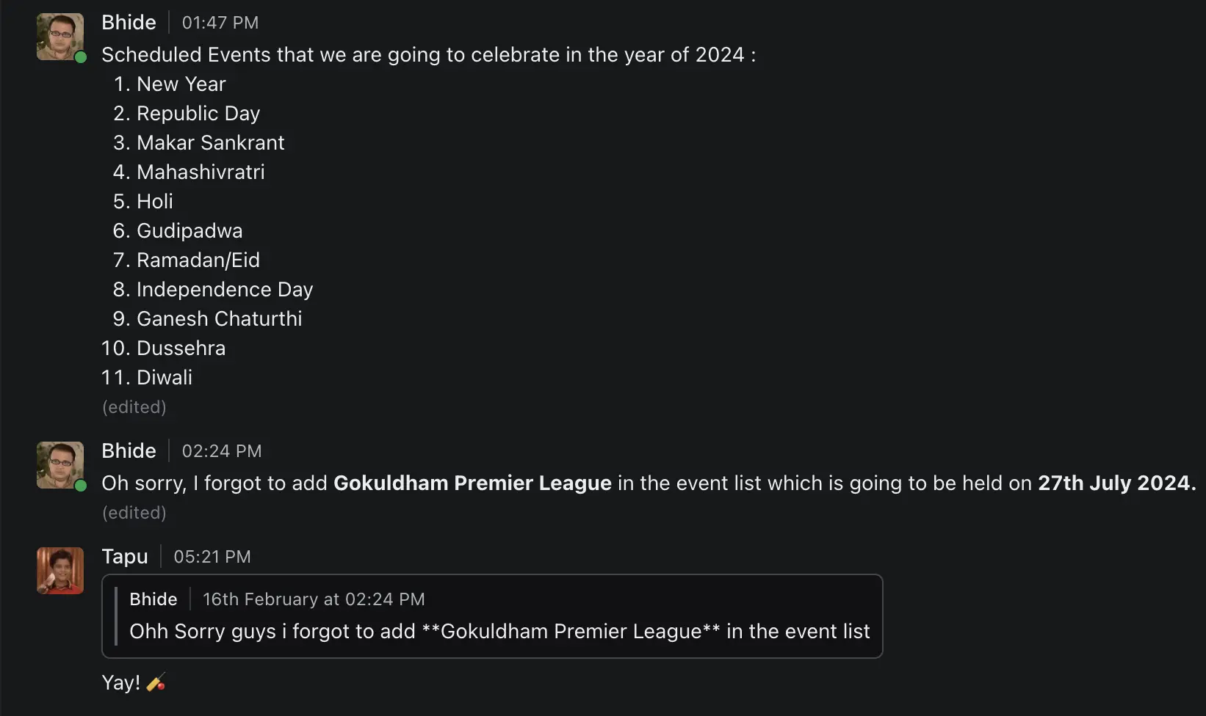The image size is (1206, 716).
Task: Click the bold Gokuldham Premier League text
Action: 472,483
